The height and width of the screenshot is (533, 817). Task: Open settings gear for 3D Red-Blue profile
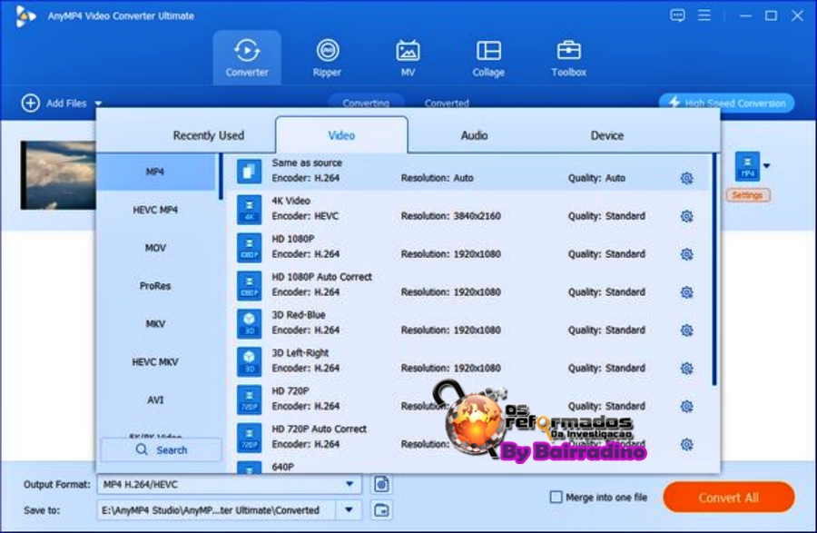pos(687,331)
